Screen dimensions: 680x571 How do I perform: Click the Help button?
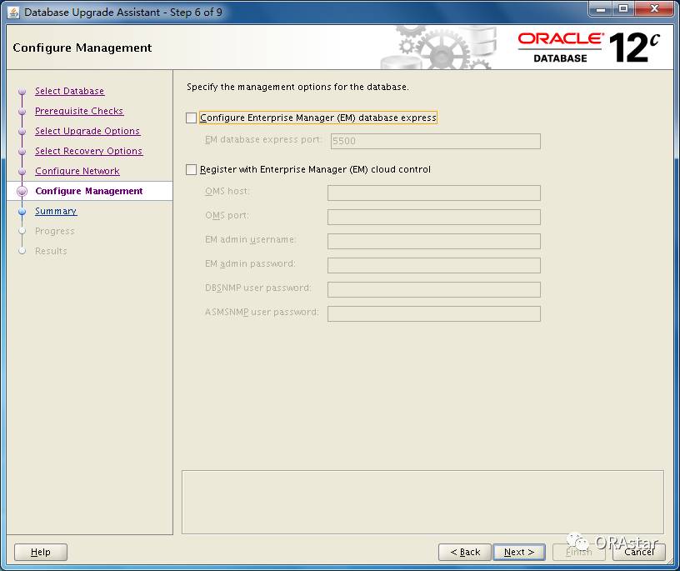(41, 552)
